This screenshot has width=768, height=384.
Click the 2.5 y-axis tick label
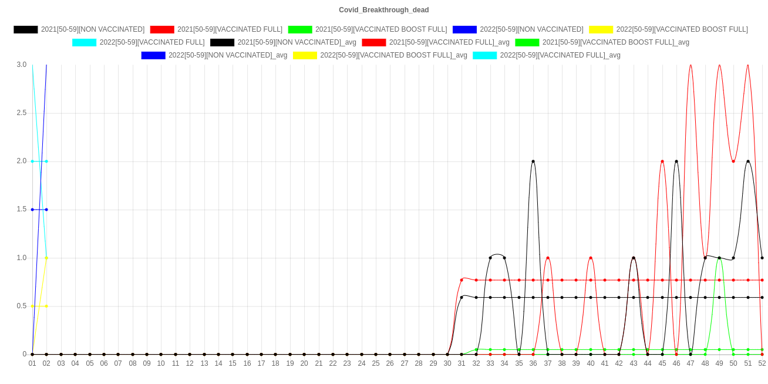(21, 113)
